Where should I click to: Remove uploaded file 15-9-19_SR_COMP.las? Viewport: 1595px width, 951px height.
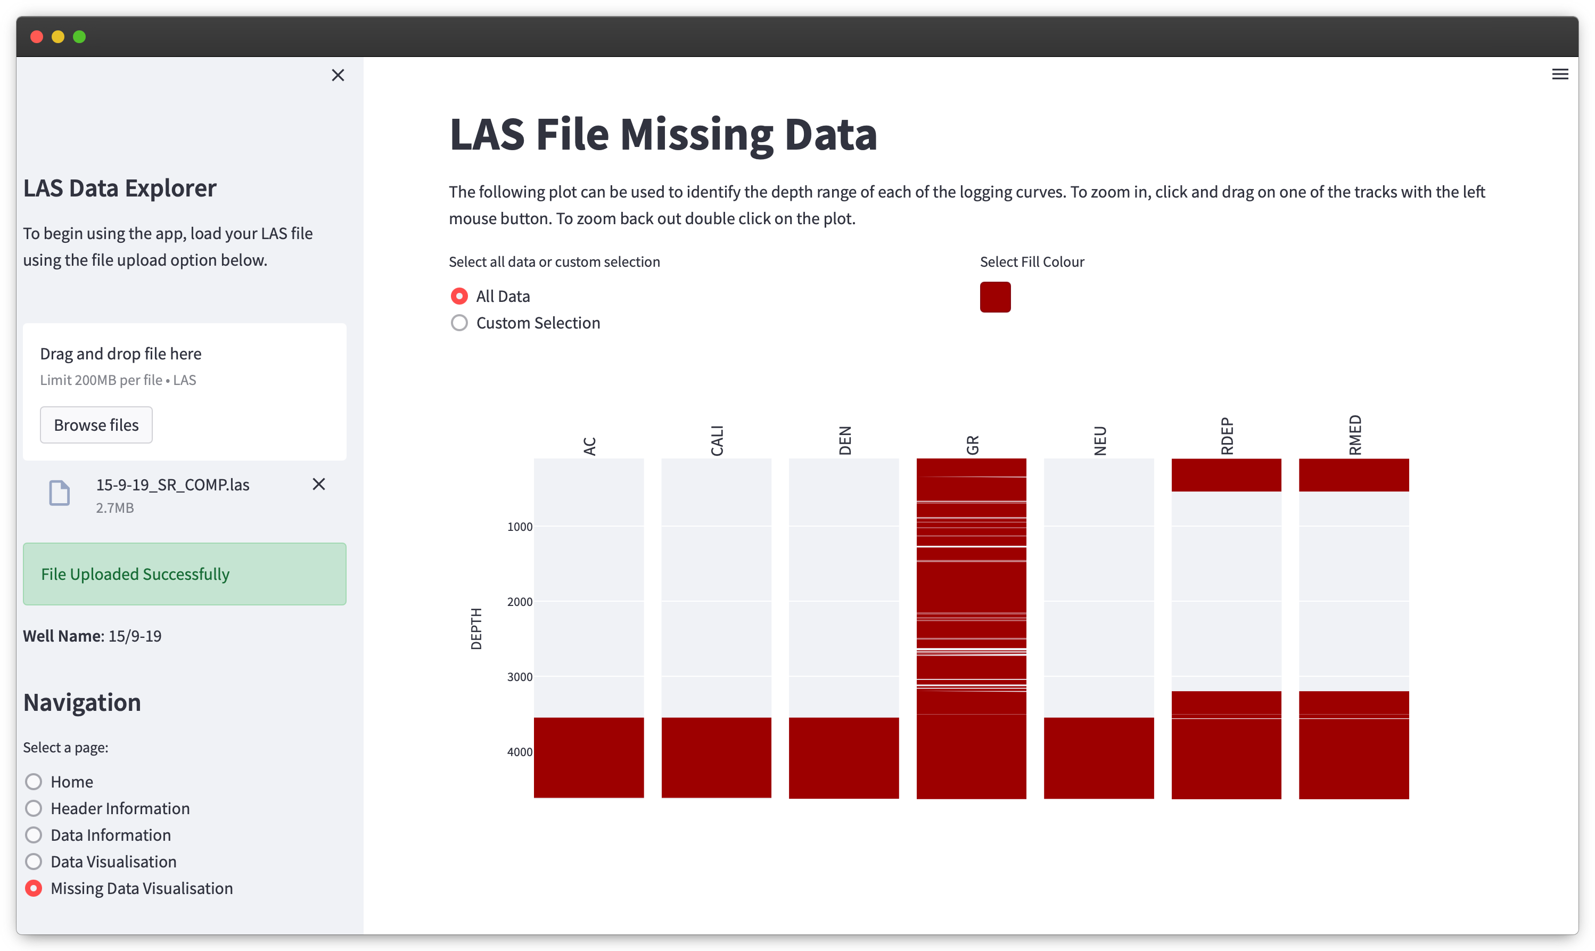(318, 484)
